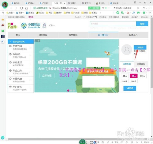Open the extensions grid icon
Viewport: 153px width, 144px height.
[x=150, y=13]
